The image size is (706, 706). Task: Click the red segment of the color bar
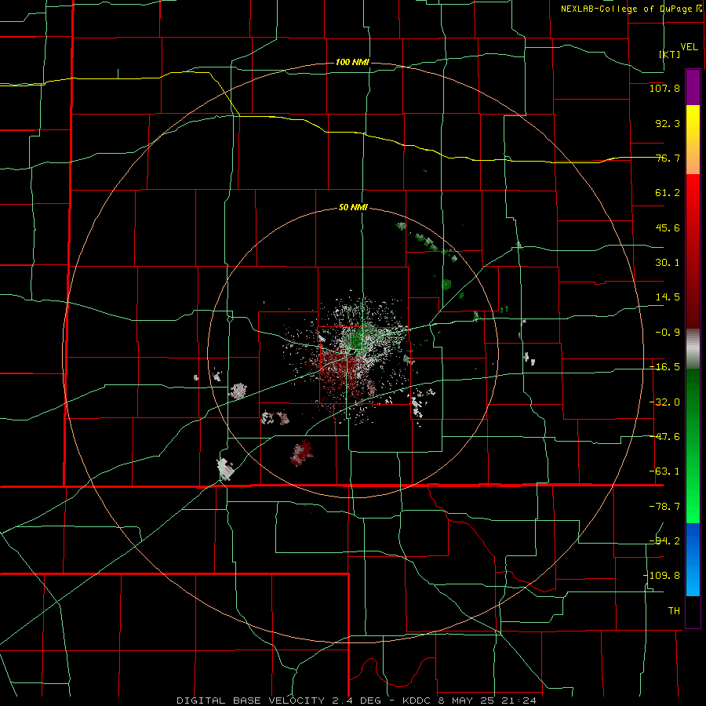click(x=693, y=251)
